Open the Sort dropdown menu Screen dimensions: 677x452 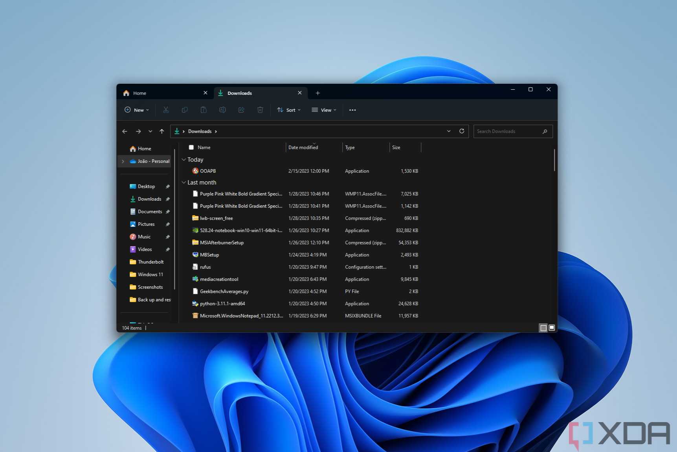click(289, 110)
